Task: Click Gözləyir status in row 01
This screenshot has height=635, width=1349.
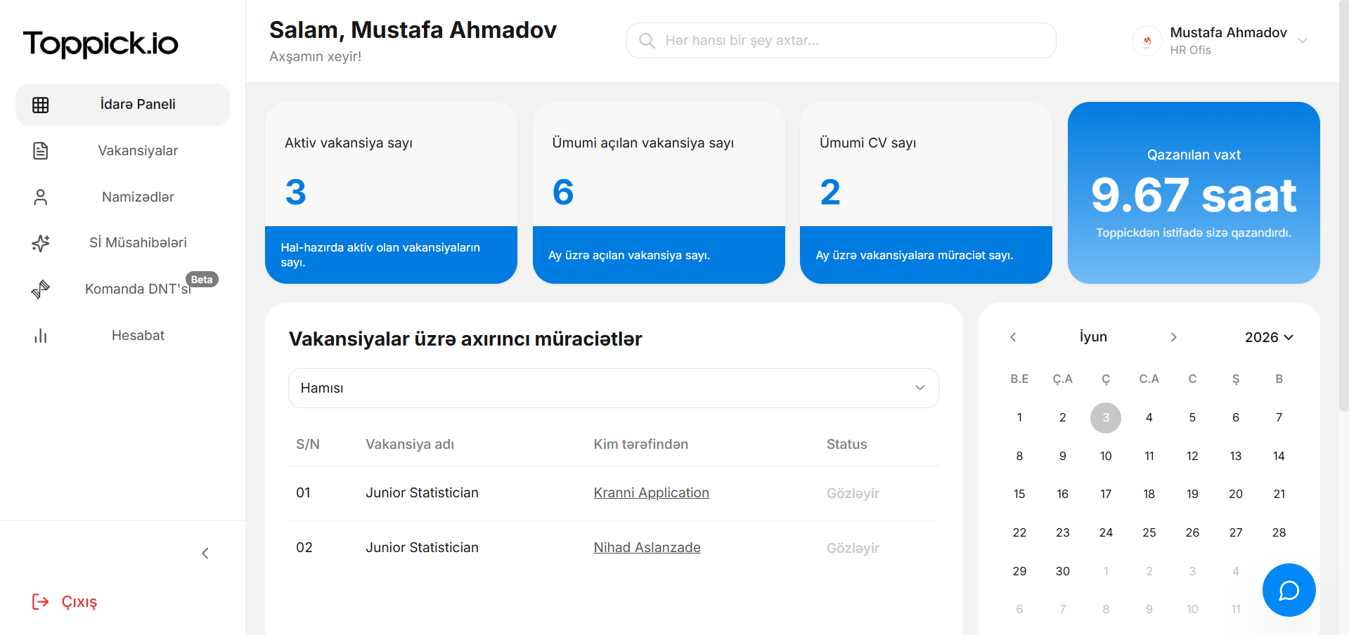Action: click(853, 493)
